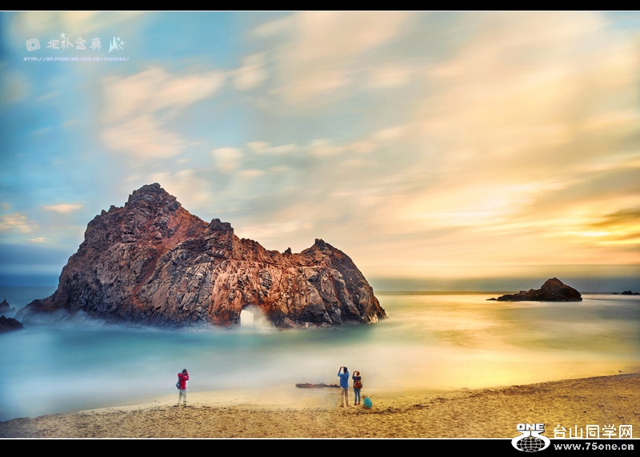Click the 抱朴含真 watermark text
The width and height of the screenshot is (640, 457).
(x=74, y=44)
